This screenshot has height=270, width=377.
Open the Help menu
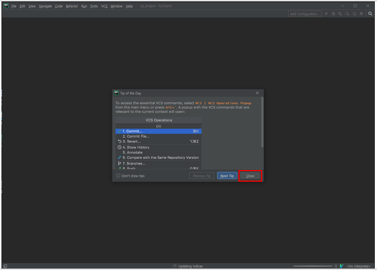point(129,6)
